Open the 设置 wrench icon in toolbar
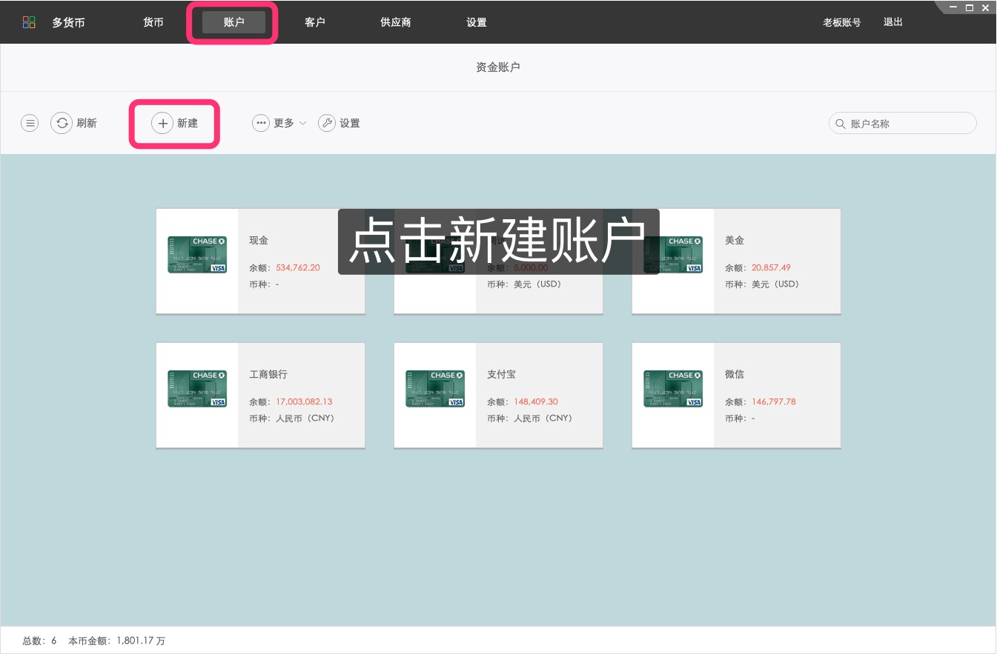997x654 pixels. point(327,123)
